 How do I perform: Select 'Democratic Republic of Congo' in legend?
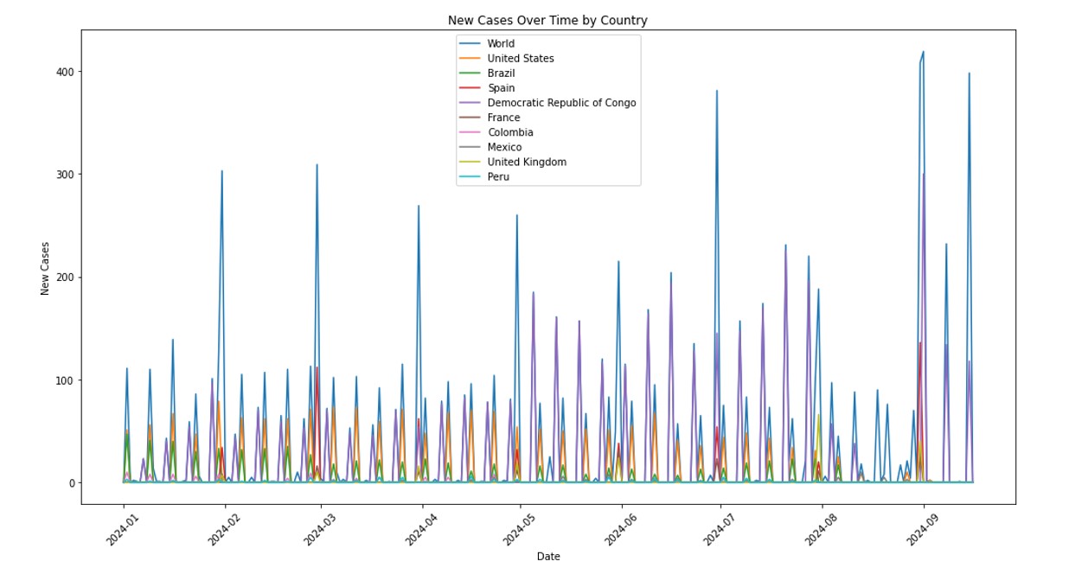coord(561,103)
